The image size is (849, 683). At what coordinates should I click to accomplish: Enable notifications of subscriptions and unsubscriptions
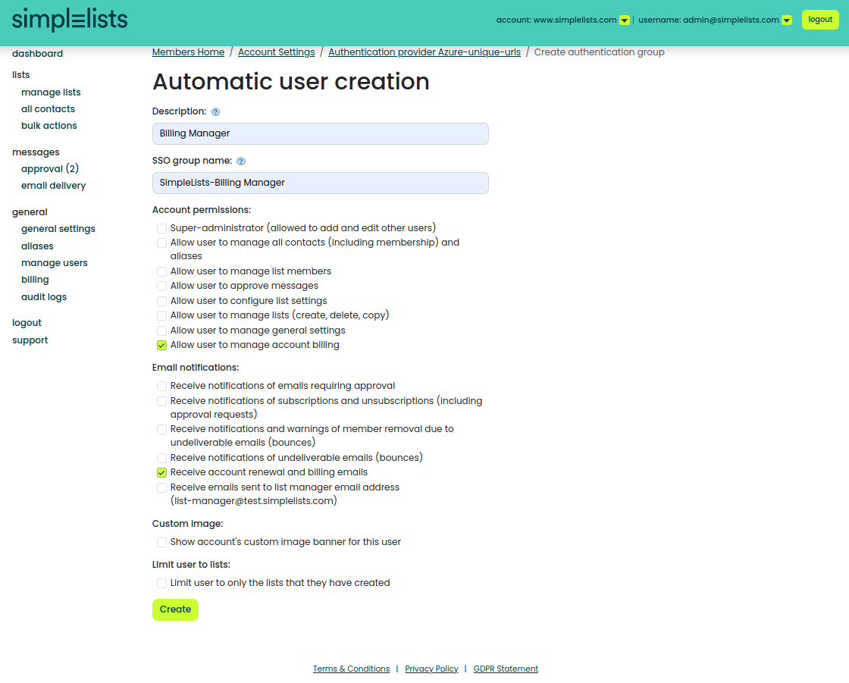tap(162, 402)
